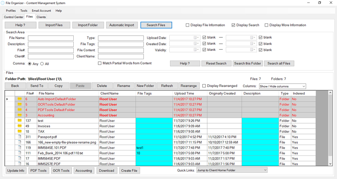This screenshot has height=179, width=337.
Task: Click folder icon of test folder row
Action: click(x=19, y=121)
